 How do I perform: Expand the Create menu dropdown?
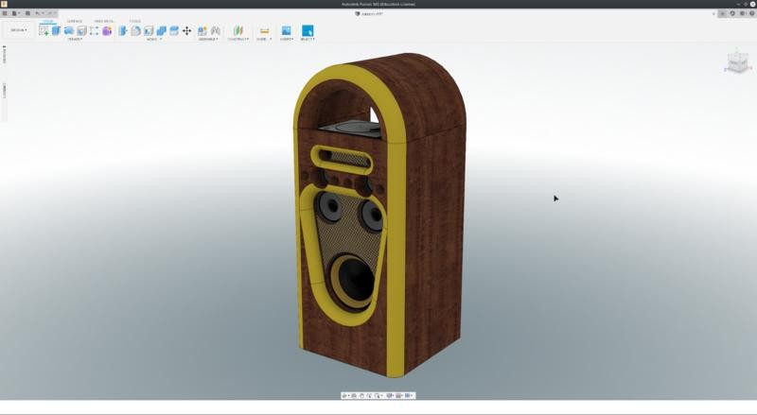[75, 40]
